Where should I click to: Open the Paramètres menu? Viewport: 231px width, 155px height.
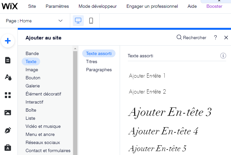pos(57,6)
